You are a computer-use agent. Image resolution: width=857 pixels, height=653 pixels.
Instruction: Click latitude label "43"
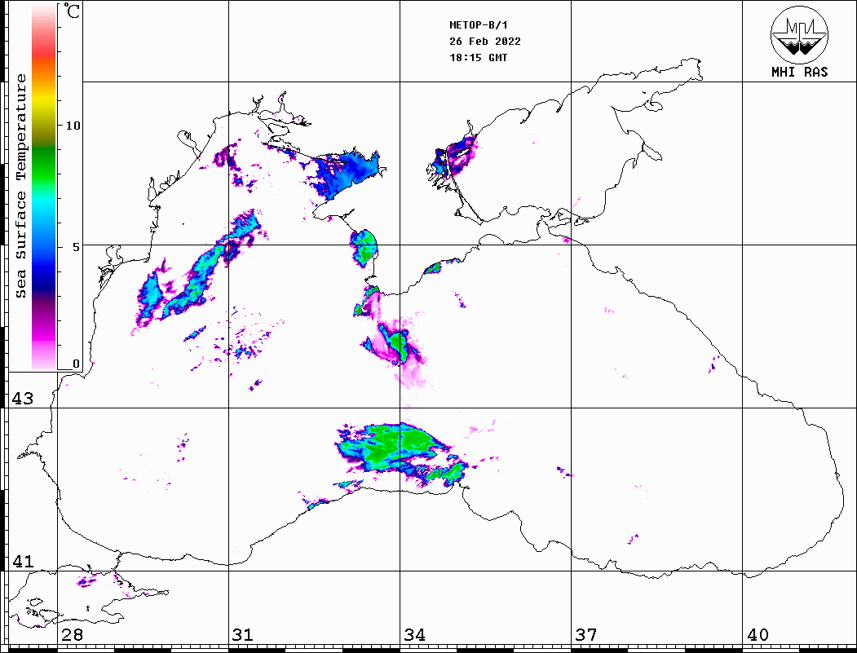(x=22, y=399)
